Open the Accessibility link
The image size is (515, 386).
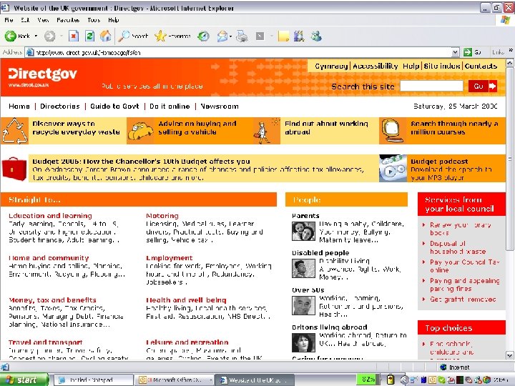375,66
